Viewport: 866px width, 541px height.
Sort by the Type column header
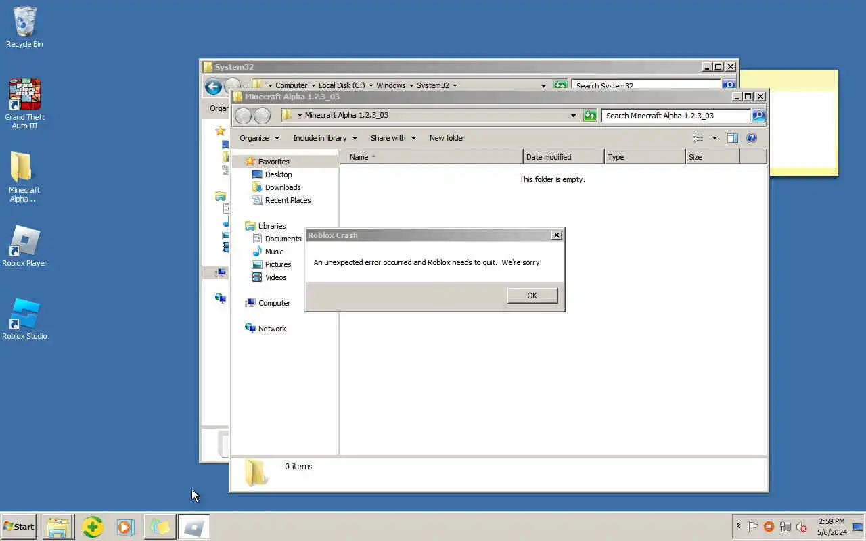(645, 157)
